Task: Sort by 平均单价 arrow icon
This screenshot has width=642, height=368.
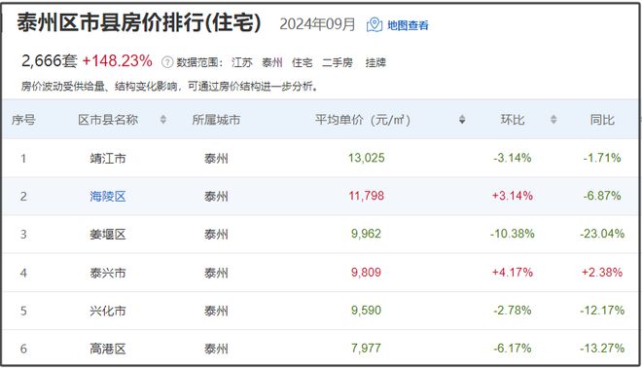Action: click(x=462, y=120)
